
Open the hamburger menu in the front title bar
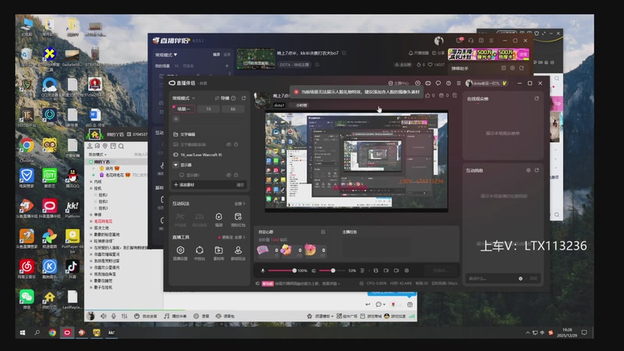pyautogui.click(x=459, y=83)
